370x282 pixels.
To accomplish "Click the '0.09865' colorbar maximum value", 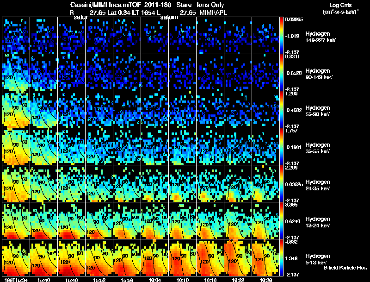I will (x=294, y=19).
